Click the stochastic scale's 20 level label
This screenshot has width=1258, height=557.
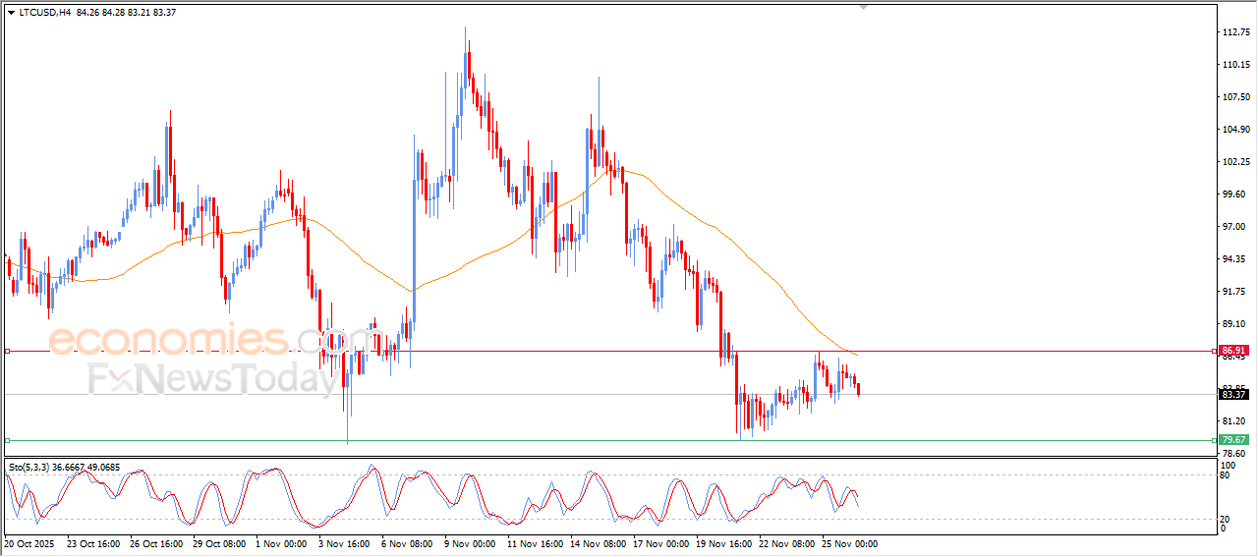coord(1225,519)
